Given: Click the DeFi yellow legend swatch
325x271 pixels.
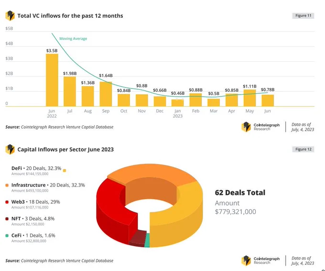Looking at the screenshot, I should pos(65,171).
